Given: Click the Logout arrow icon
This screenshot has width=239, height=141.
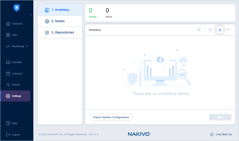Looking at the screenshot, I should click(8, 134).
